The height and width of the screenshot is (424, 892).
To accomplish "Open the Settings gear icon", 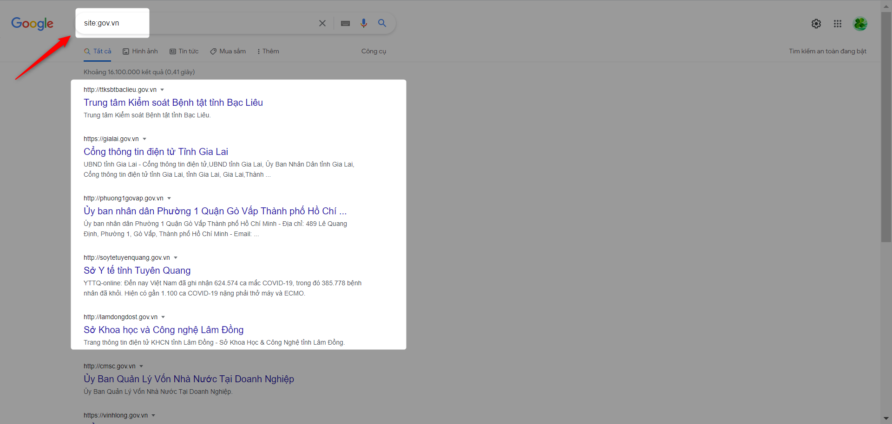I will (x=816, y=24).
